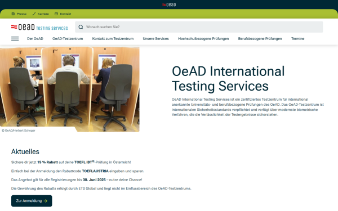Go to Termine in navigation
Viewport: 338px width, 211px height.
297,39
